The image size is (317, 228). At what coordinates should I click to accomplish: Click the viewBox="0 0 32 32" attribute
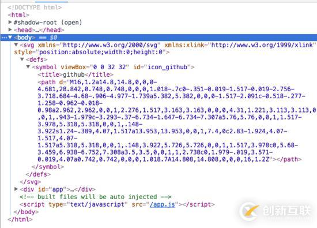click(x=95, y=67)
